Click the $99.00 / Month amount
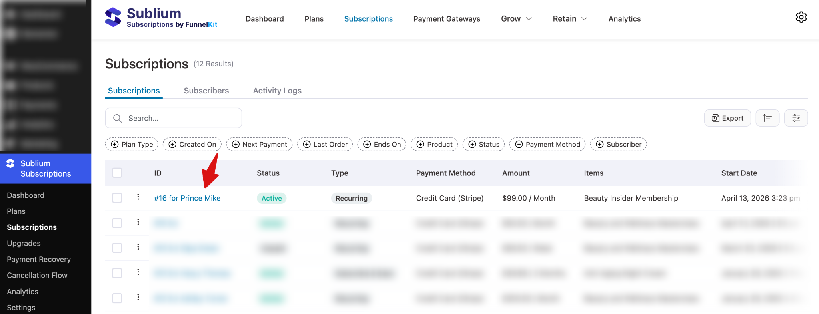This screenshot has width=819, height=314. [529, 198]
